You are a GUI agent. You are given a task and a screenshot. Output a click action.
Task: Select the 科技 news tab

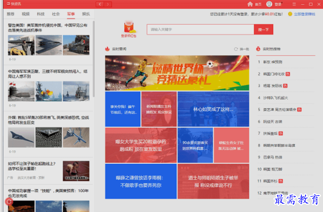point(41,14)
